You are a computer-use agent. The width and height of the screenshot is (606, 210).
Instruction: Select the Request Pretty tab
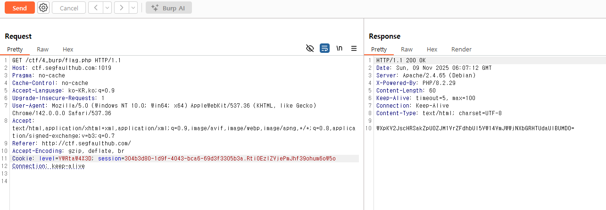click(x=15, y=49)
